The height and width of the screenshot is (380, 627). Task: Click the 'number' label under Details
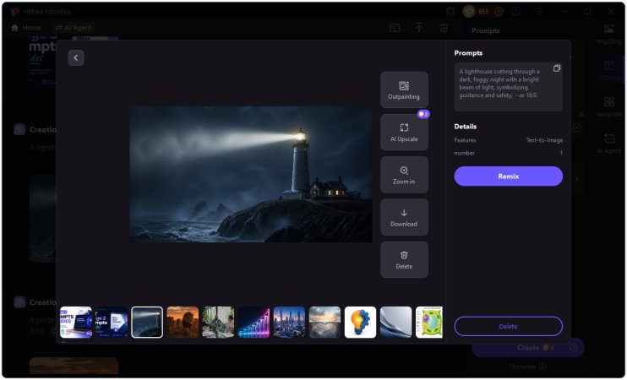coord(464,153)
